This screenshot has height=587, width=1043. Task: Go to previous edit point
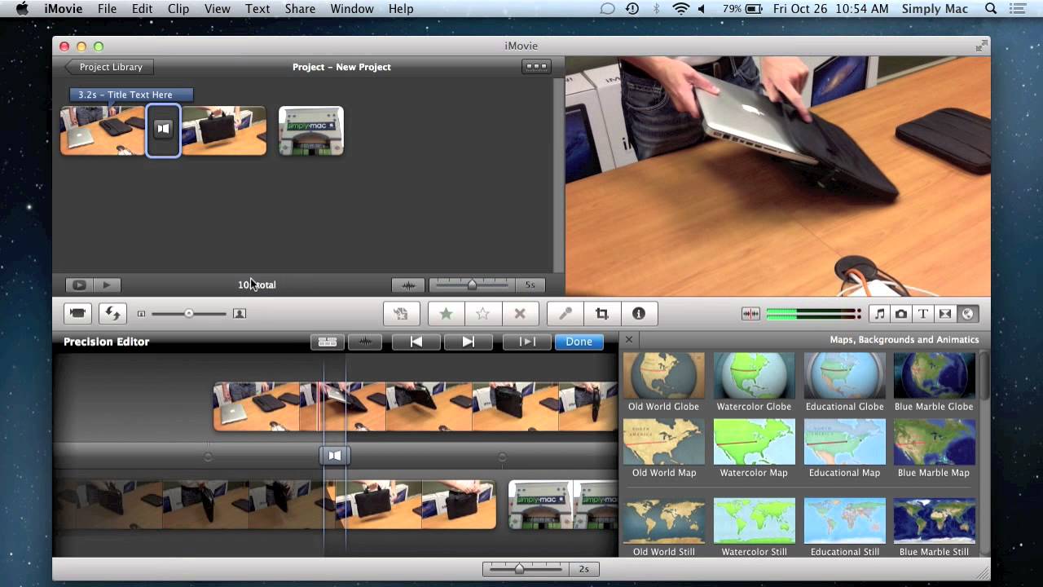(416, 342)
